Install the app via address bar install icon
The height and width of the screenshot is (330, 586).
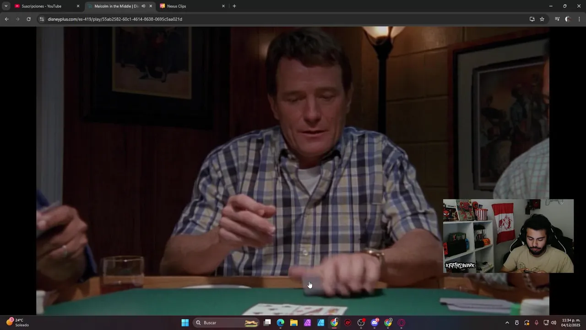(x=532, y=19)
